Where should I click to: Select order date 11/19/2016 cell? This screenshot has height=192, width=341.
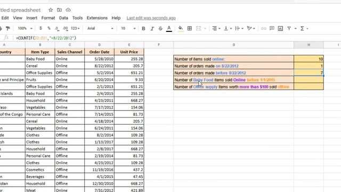click(100, 170)
